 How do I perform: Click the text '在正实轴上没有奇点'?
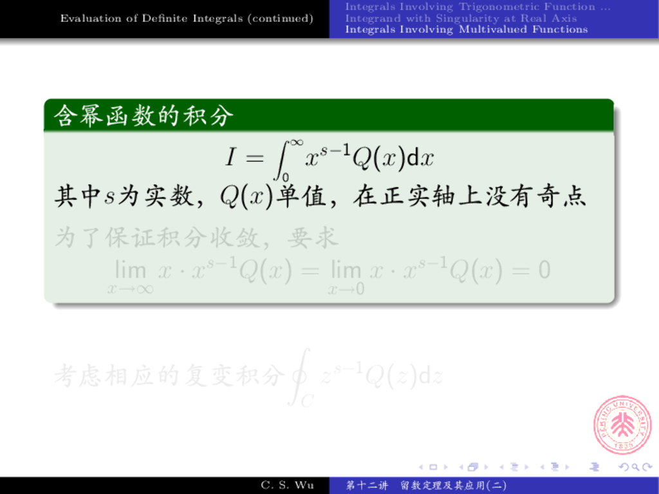(470, 196)
